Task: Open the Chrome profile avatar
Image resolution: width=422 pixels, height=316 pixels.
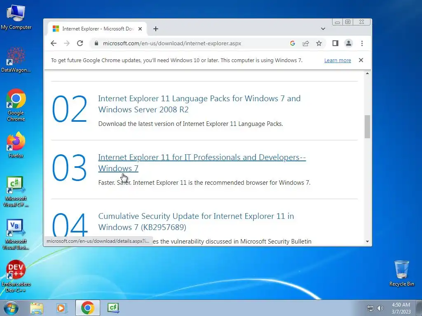Action: pos(349,43)
